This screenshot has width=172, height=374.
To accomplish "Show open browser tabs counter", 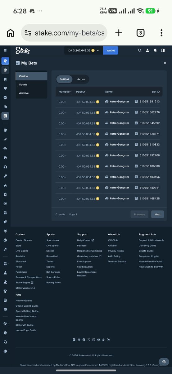I will pyautogui.click(x=140, y=33).
